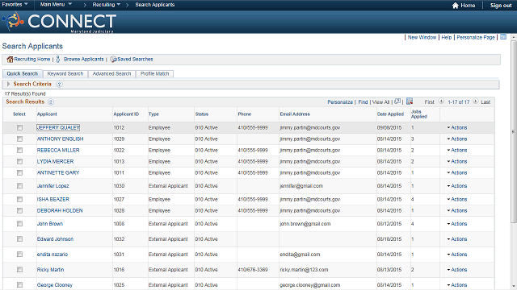Click the Sign out link
This screenshot has width=517, height=290.
[501, 6]
